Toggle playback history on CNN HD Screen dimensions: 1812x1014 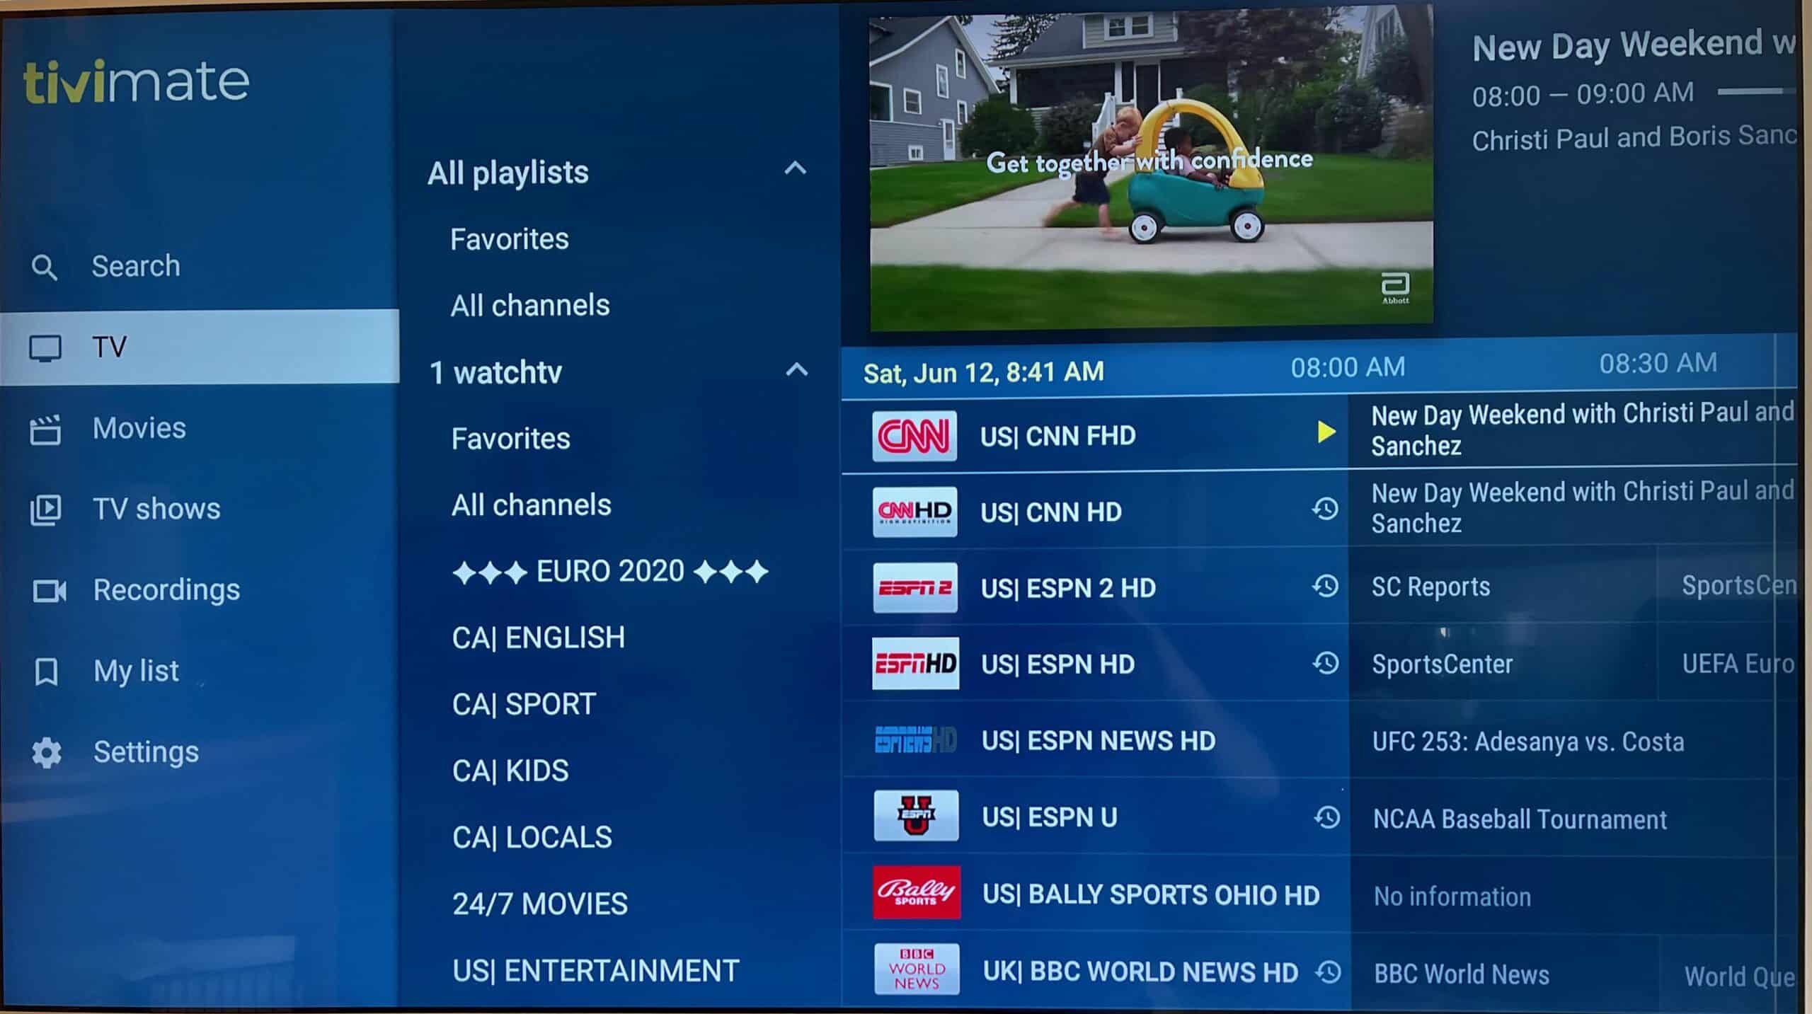tap(1324, 510)
